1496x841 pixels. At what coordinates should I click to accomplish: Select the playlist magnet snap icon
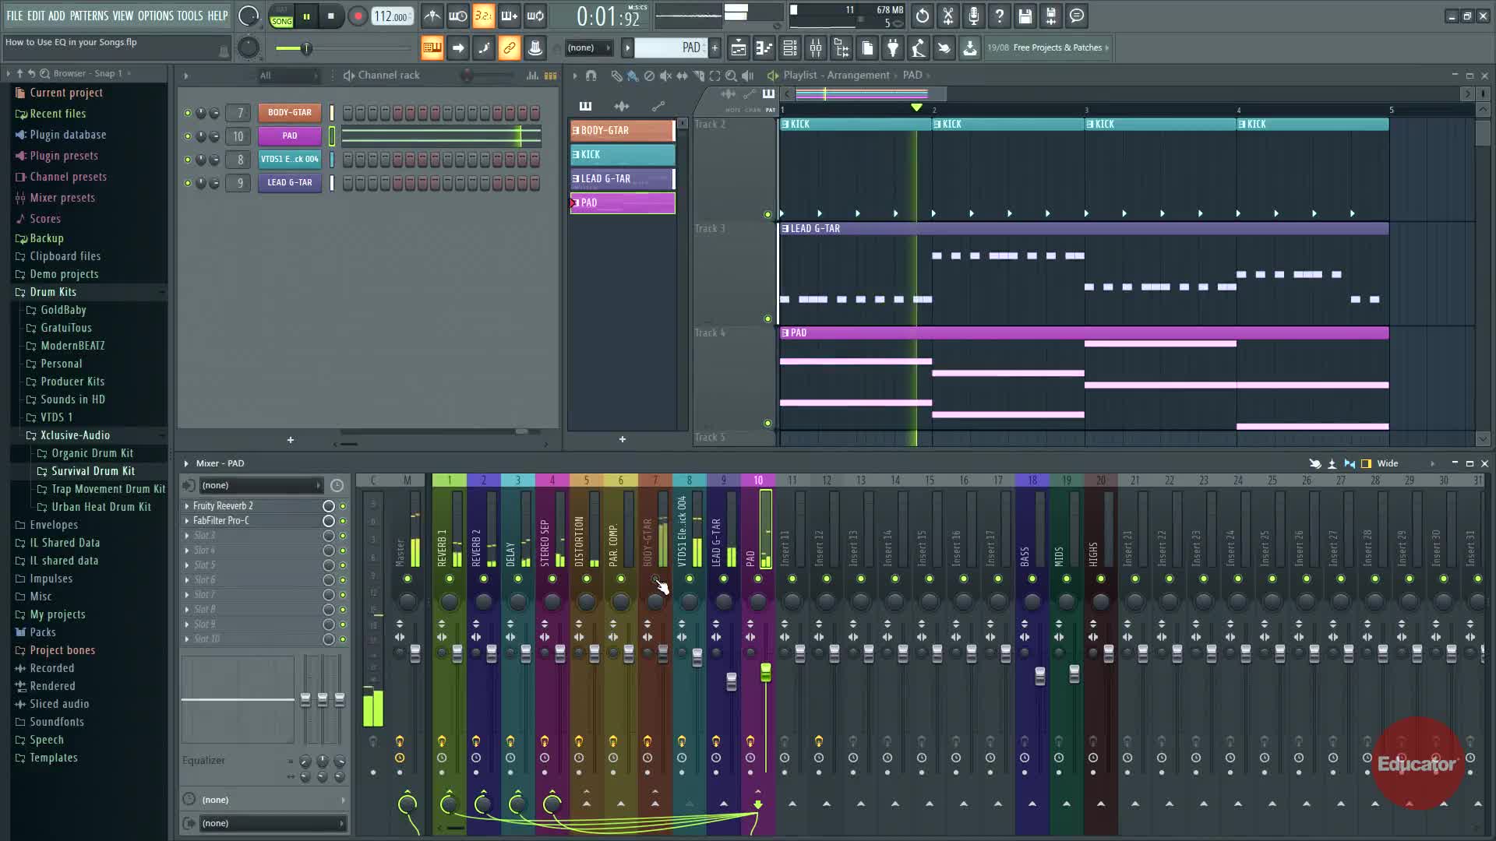pyautogui.click(x=591, y=76)
